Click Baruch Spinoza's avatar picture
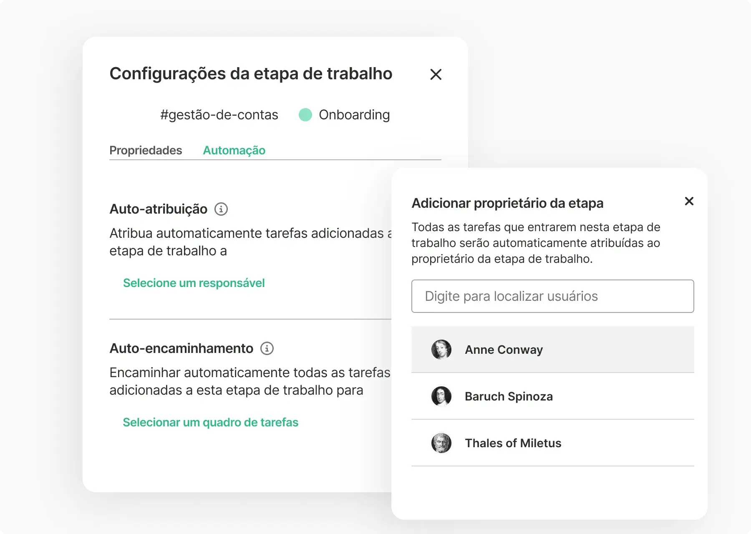Viewport: 751px width, 534px height. click(x=441, y=396)
